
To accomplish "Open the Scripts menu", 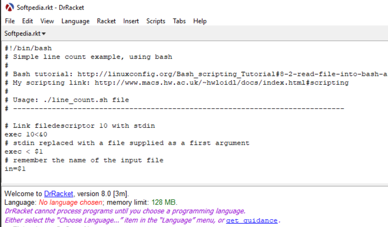I will coord(156,21).
